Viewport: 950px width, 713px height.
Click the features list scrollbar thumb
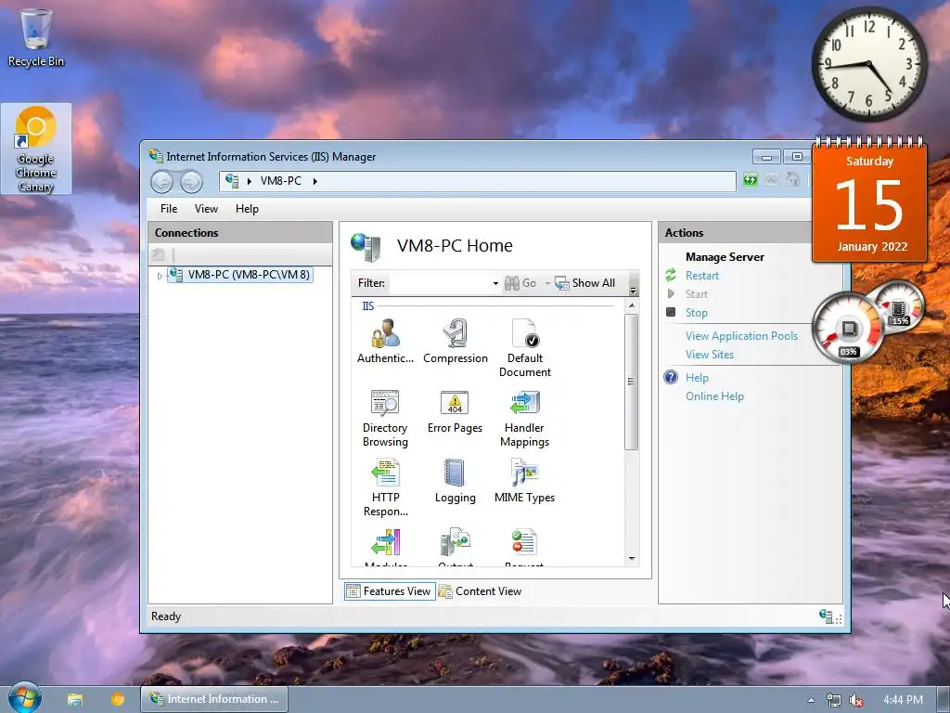[x=631, y=382]
